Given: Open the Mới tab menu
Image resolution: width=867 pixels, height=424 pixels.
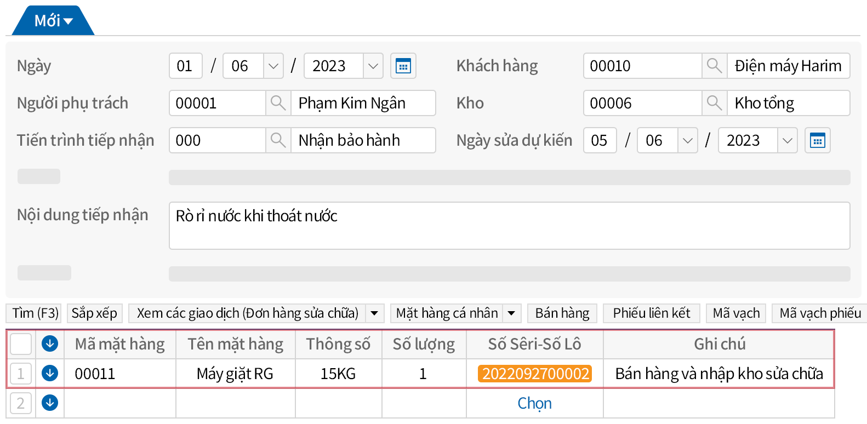Looking at the screenshot, I should [53, 21].
